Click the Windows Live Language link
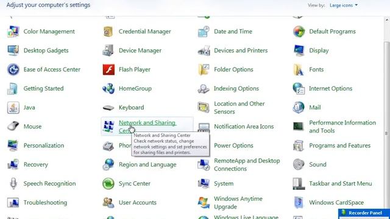This screenshot has height=219, width=390. [246, 217]
